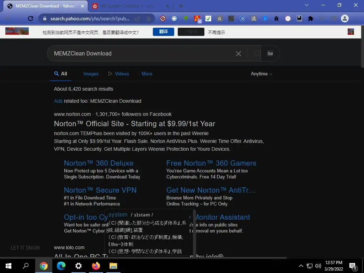Switch to the iolo System Checkup tab
Viewport: 364px width, 273px height.
[130, 6]
